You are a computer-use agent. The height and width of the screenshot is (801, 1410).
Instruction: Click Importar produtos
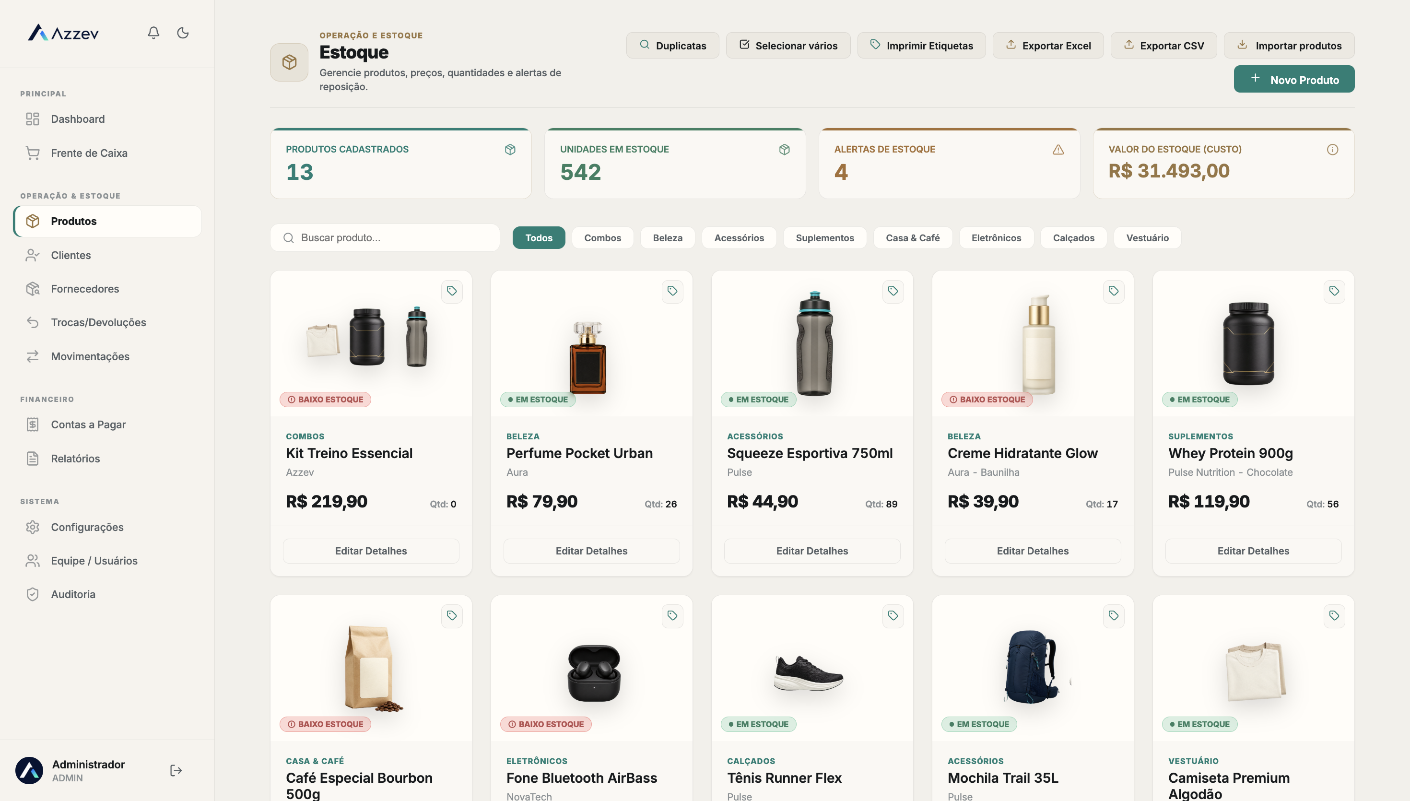1289,46
